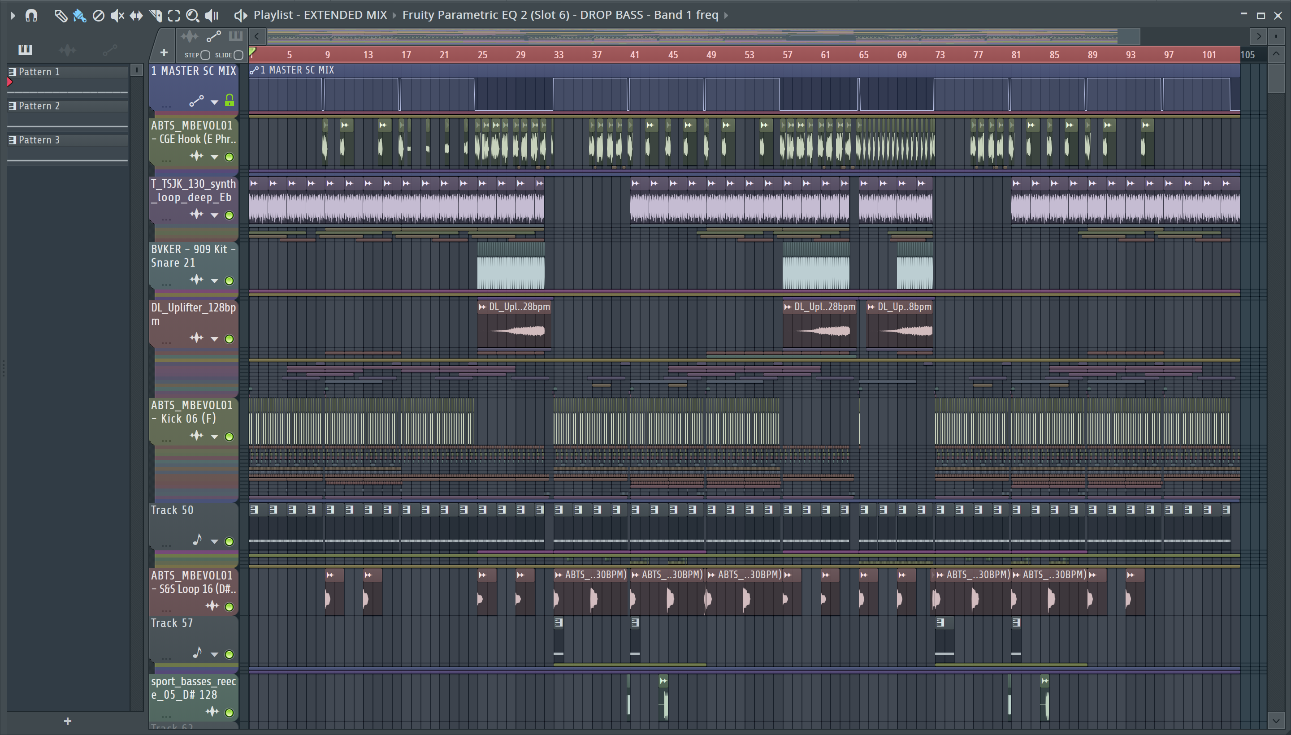Choose the Select marquee tool
Screen dimensions: 1291x735
point(173,16)
